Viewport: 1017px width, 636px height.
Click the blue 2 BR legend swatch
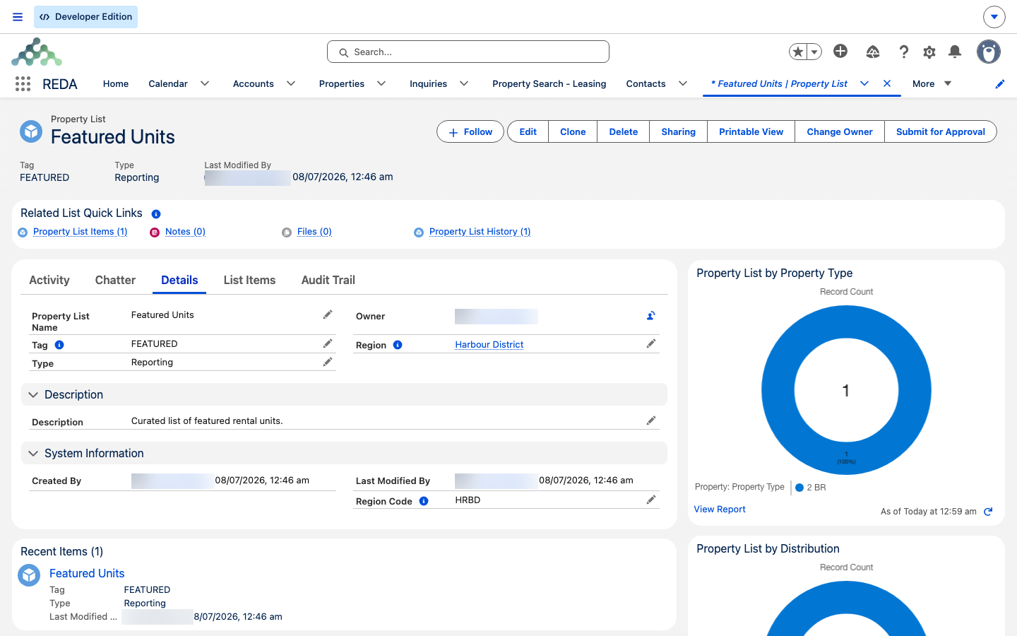799,488
